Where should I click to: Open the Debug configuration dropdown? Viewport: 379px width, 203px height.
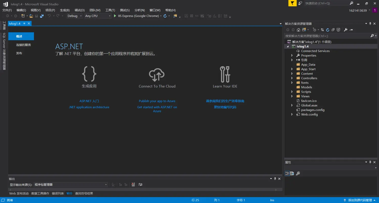coord(75,16)
